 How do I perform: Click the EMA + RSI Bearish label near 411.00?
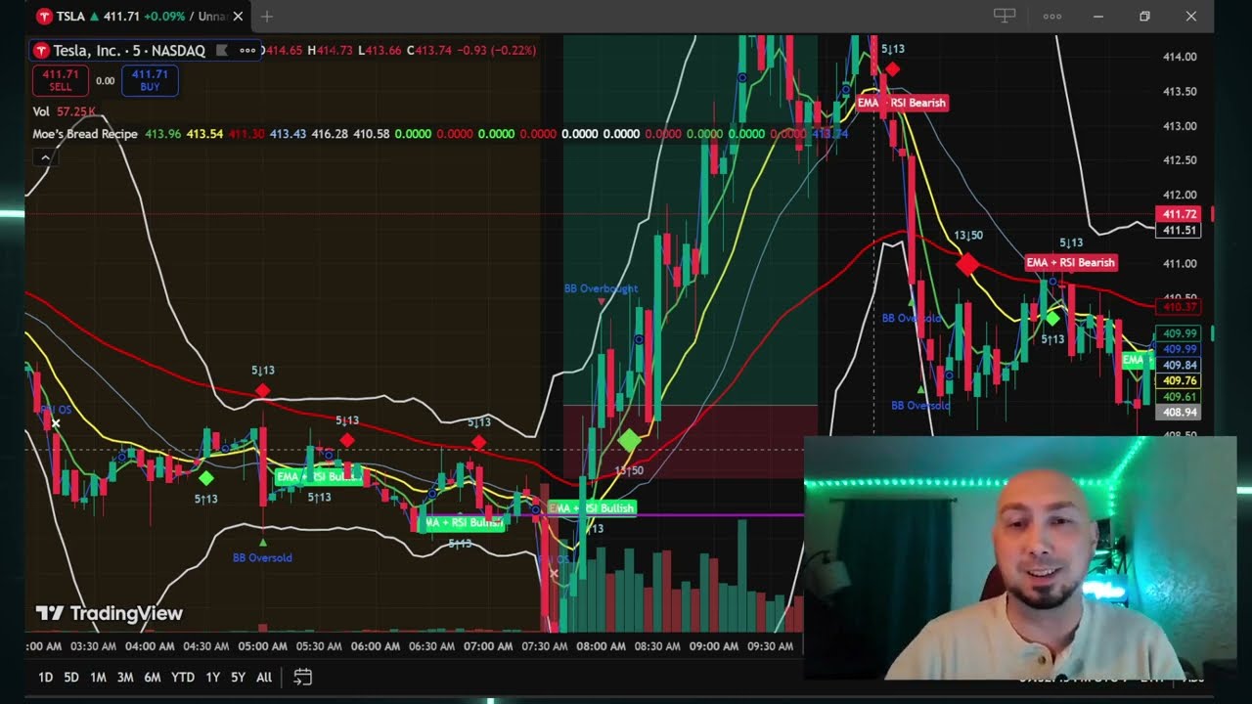tap(1070, 262)
